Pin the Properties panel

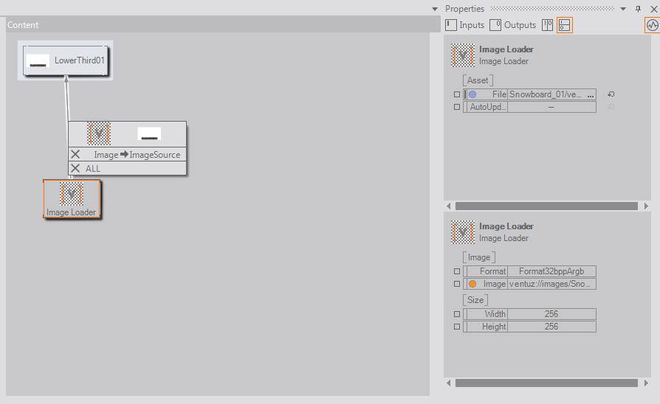[x=639, y=9]
